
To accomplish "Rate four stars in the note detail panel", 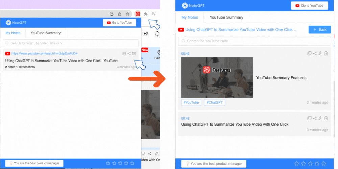I will (x=317, y=163).
